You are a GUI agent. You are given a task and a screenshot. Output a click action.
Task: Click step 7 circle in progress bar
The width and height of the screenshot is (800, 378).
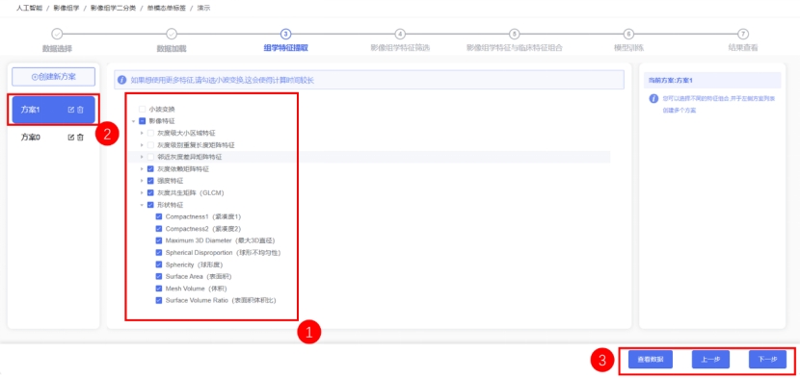pos(743,34)
